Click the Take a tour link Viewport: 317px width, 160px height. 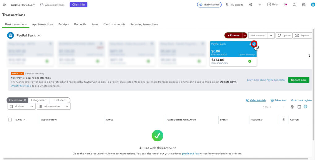279,100
